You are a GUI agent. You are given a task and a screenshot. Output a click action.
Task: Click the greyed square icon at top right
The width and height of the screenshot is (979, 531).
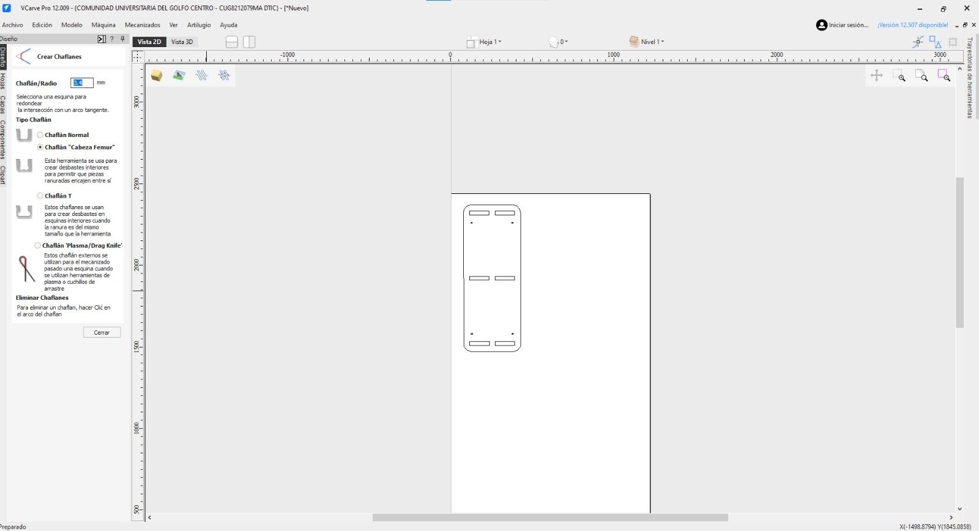click(953, 42)
